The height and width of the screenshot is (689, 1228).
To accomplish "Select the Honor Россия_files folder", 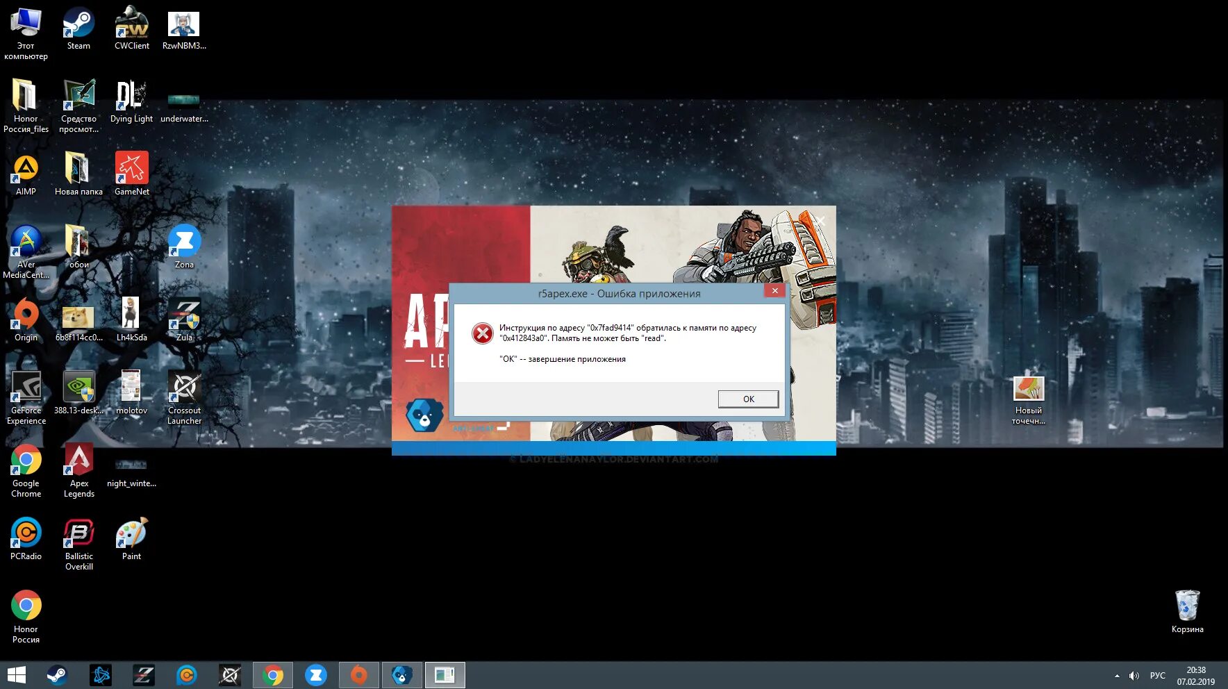I will [26, 106].
